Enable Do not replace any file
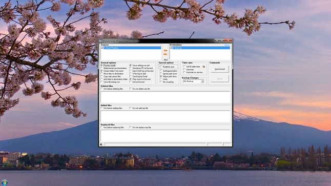The width and height of the screenshot is (331, 186). (x=131, y=128)
